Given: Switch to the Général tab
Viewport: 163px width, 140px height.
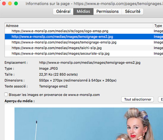Looking at the screenshot, I should pos(63,11).
